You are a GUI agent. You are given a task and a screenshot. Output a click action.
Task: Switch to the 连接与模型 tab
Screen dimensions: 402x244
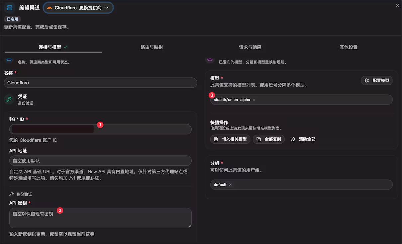pos(53,47)
